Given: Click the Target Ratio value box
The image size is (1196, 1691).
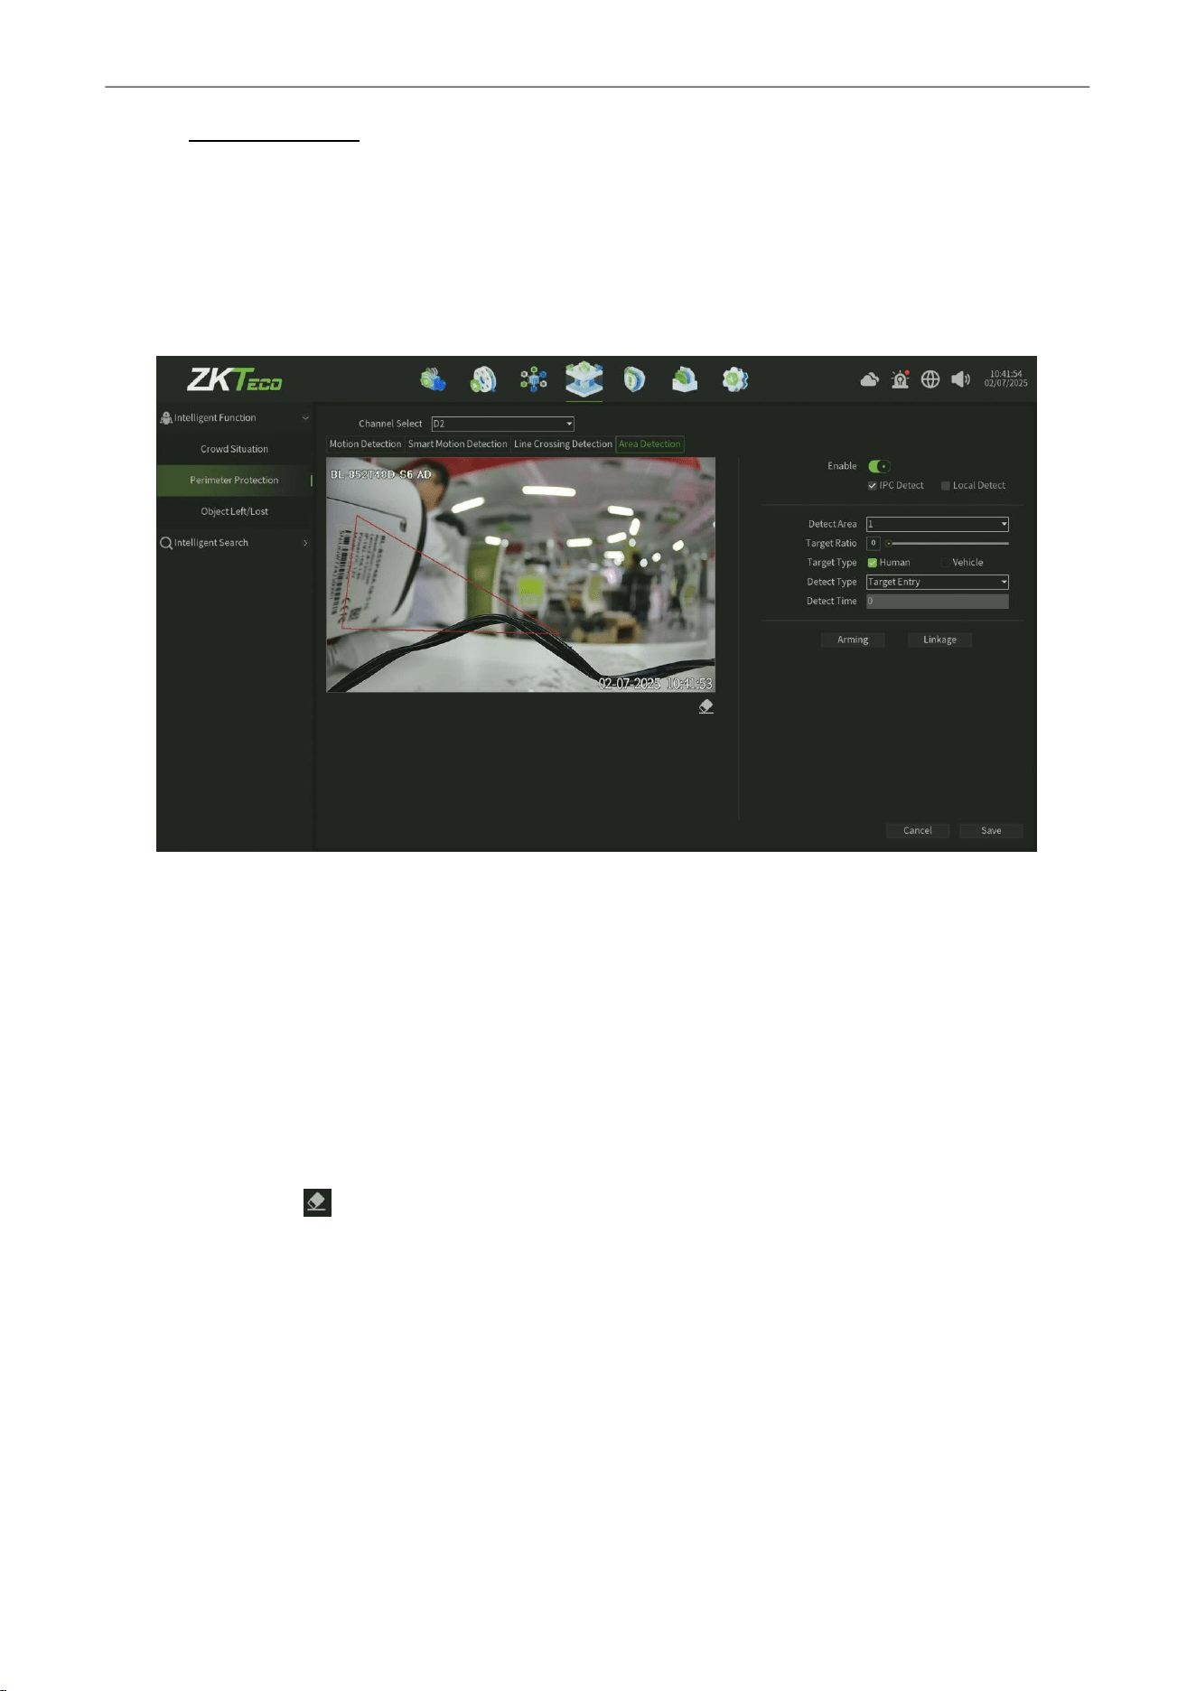Looking at the screenshot, I should 873,544.
